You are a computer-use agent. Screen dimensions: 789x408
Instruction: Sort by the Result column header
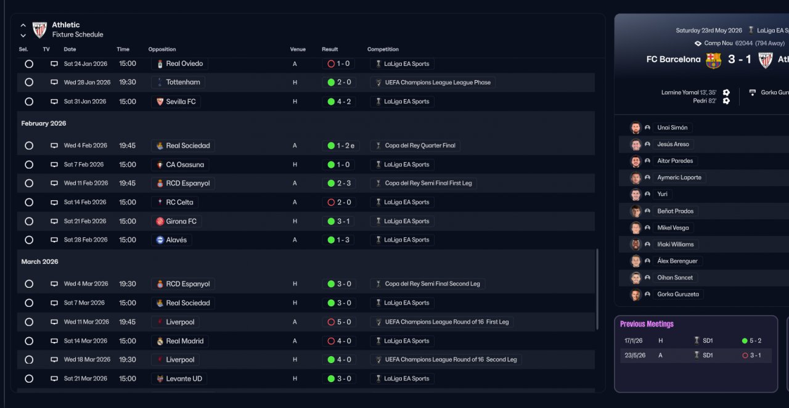pyautogui.click(x=330, y=49)
